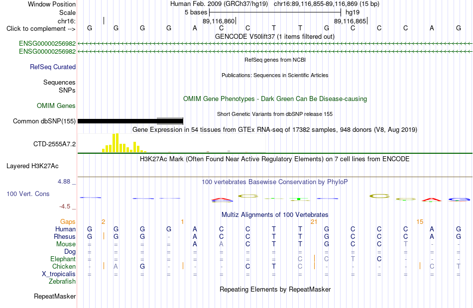Open the CTD-2555A7.2 GTEx label
This screenshot has height=308, width=473.
pyautogui.click(x=55, y=144)
